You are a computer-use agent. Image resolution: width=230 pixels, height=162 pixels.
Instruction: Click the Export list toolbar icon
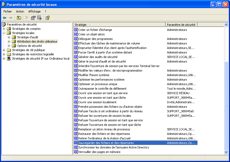tap(39, 18)
